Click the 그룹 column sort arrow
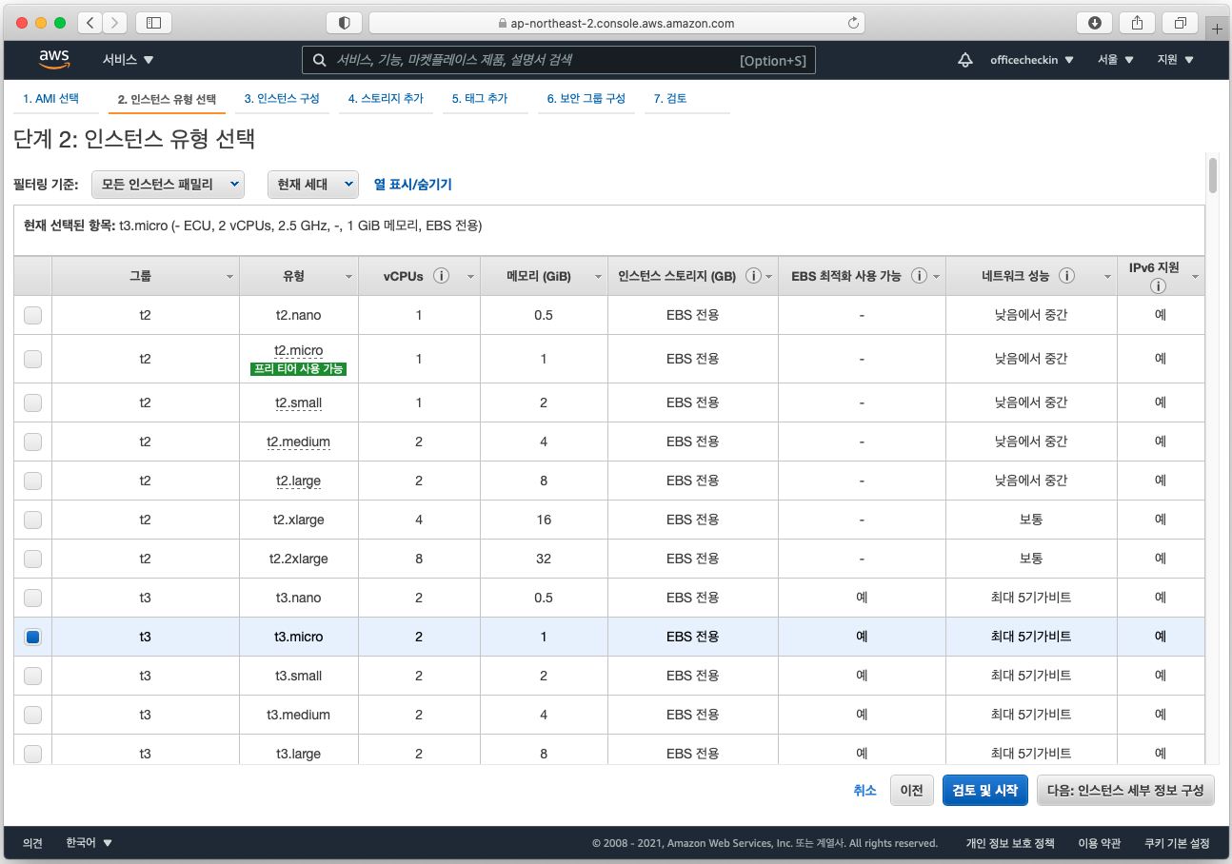 pos(229,277)
